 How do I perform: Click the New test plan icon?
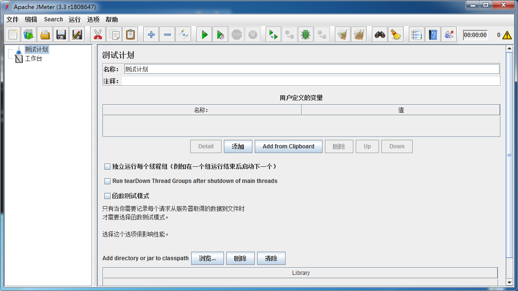13,35
